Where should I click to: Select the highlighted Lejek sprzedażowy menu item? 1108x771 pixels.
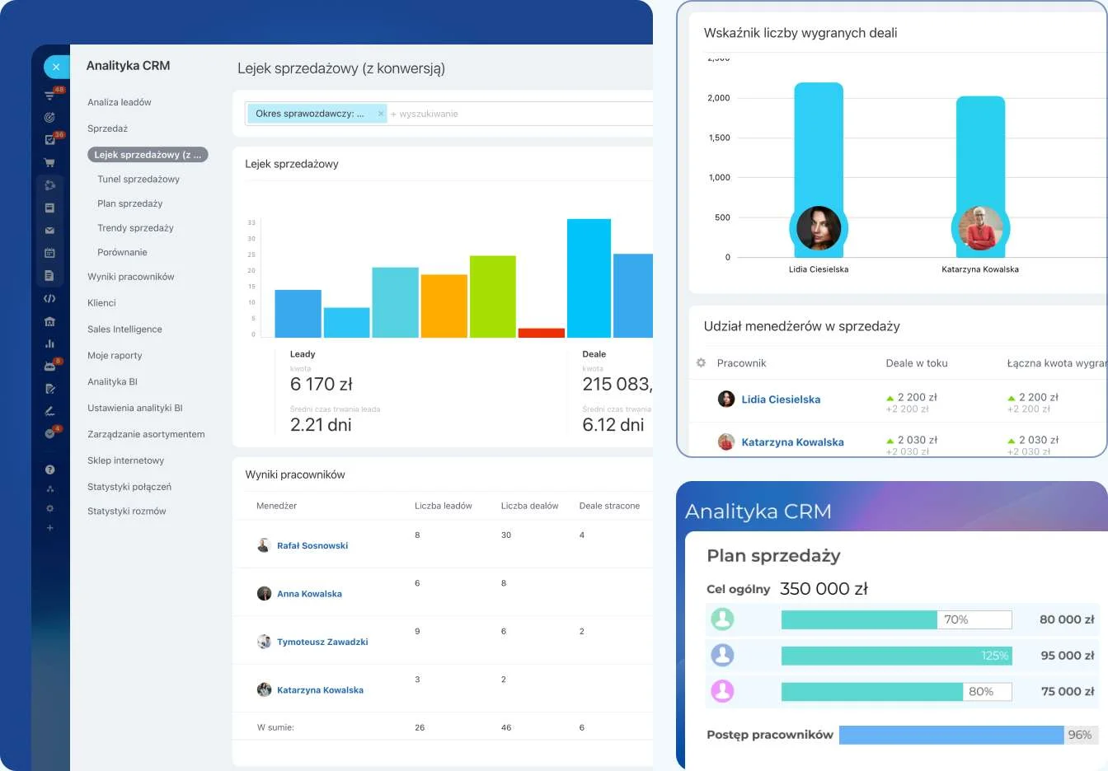point(148,155)
